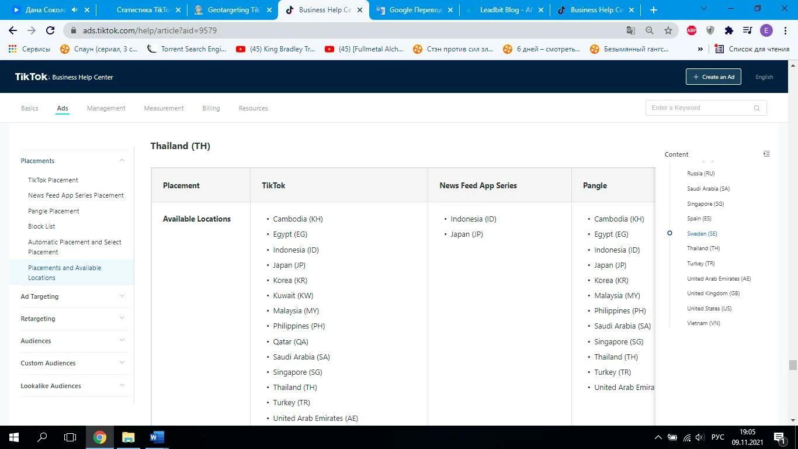Jump to Singapore (SG) in Content list
Screen dimensions: 798x449
pos(705,203)
